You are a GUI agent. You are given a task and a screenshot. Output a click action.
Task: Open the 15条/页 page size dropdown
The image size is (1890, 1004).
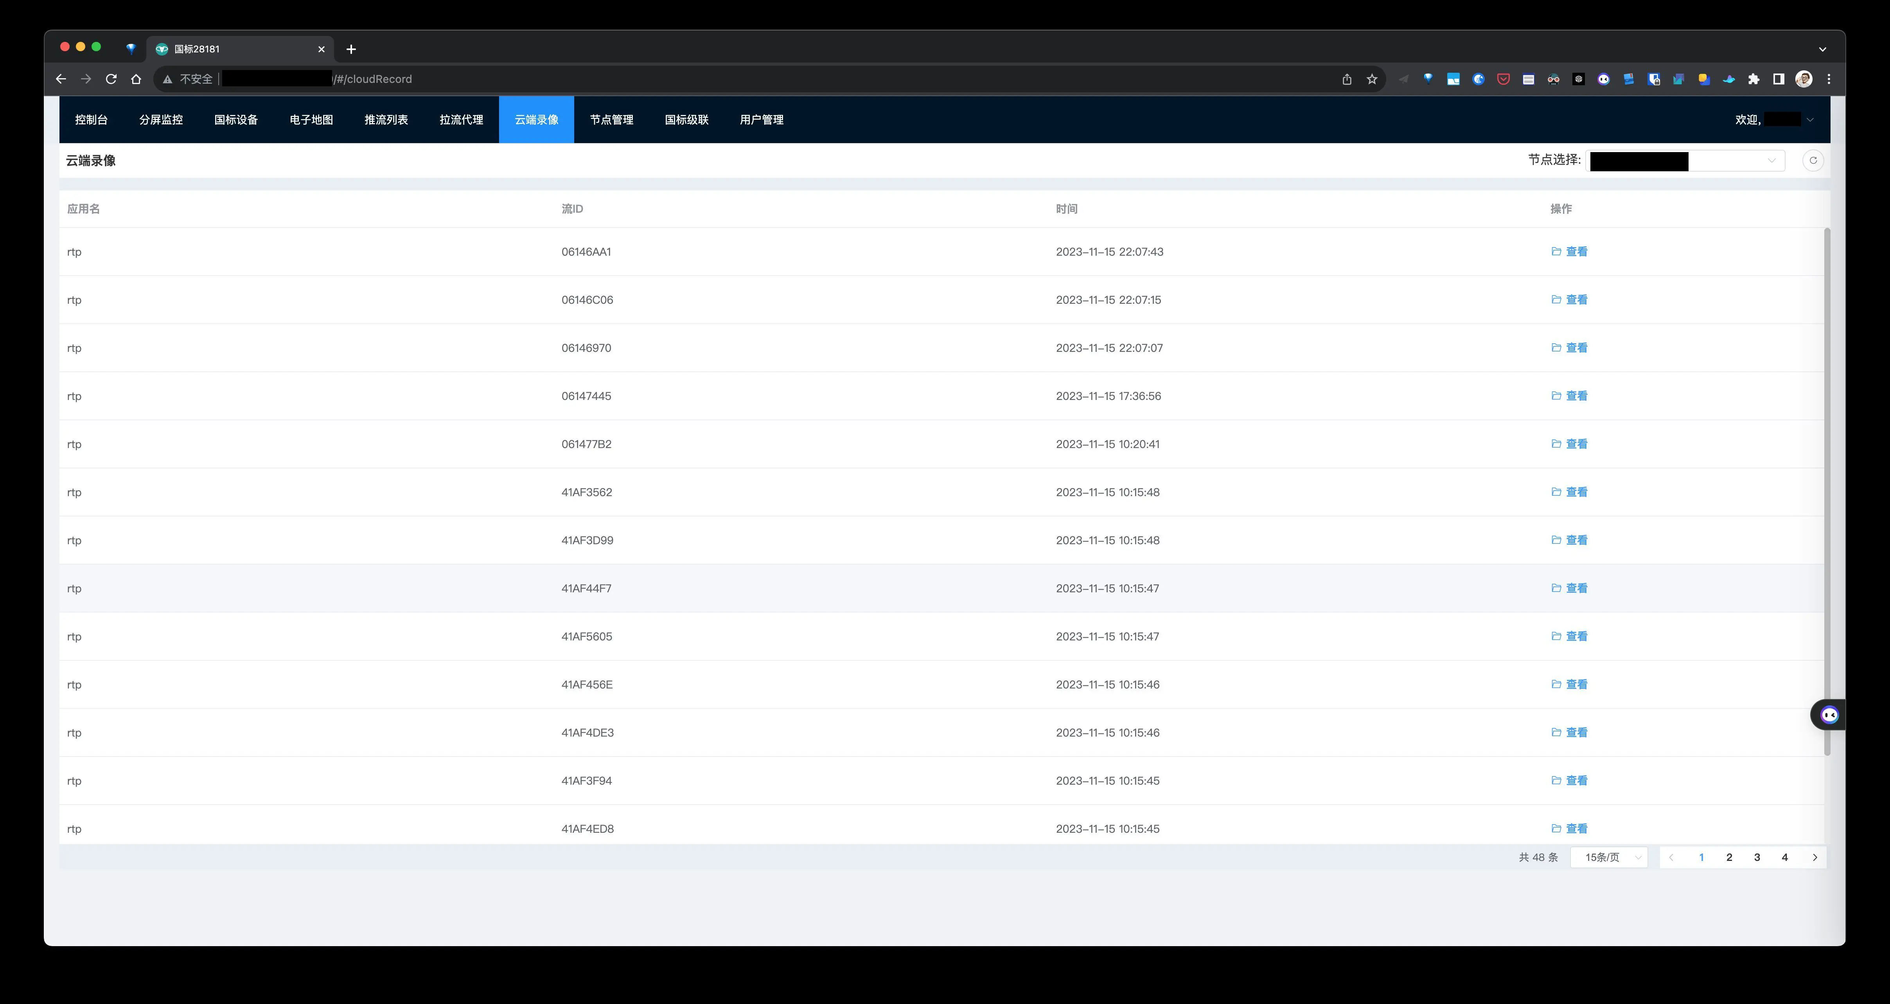(x=1609, y=857)
